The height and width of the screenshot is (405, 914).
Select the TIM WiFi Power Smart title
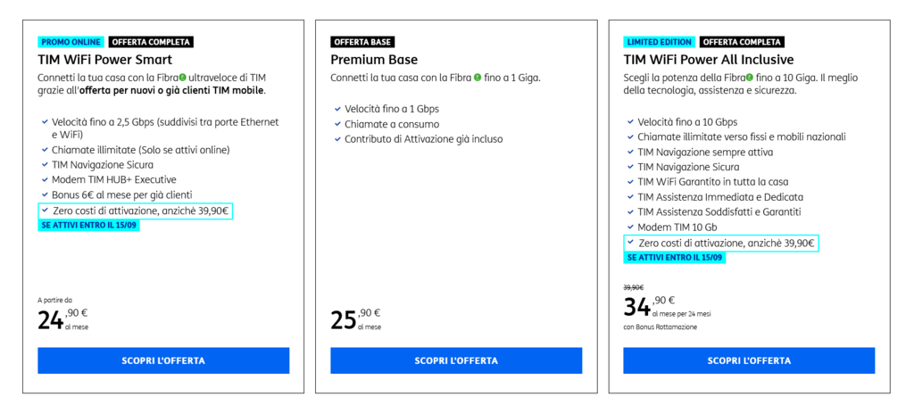(105, 60)
